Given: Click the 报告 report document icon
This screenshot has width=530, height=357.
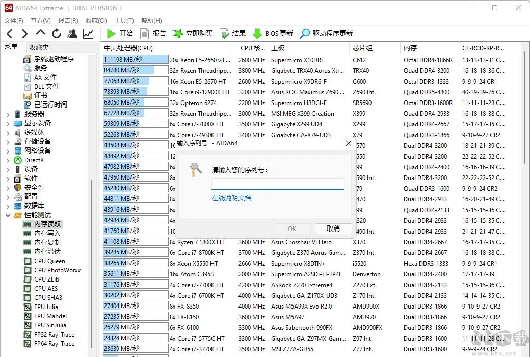Looking at the screenshot, I should pyautogui.click(x=145, y=34).
